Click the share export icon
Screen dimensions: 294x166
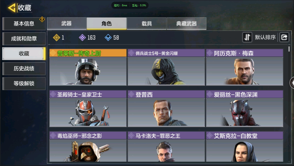pyautogui.click(x=284, y=37)
